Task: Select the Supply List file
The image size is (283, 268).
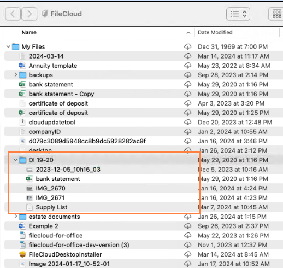Action: click(x=51, y=207)
